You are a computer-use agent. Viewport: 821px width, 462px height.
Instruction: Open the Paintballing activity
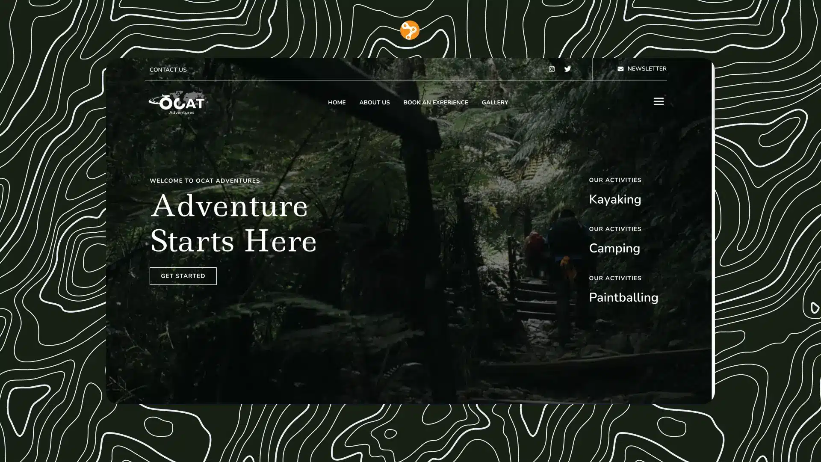[623, 297]
